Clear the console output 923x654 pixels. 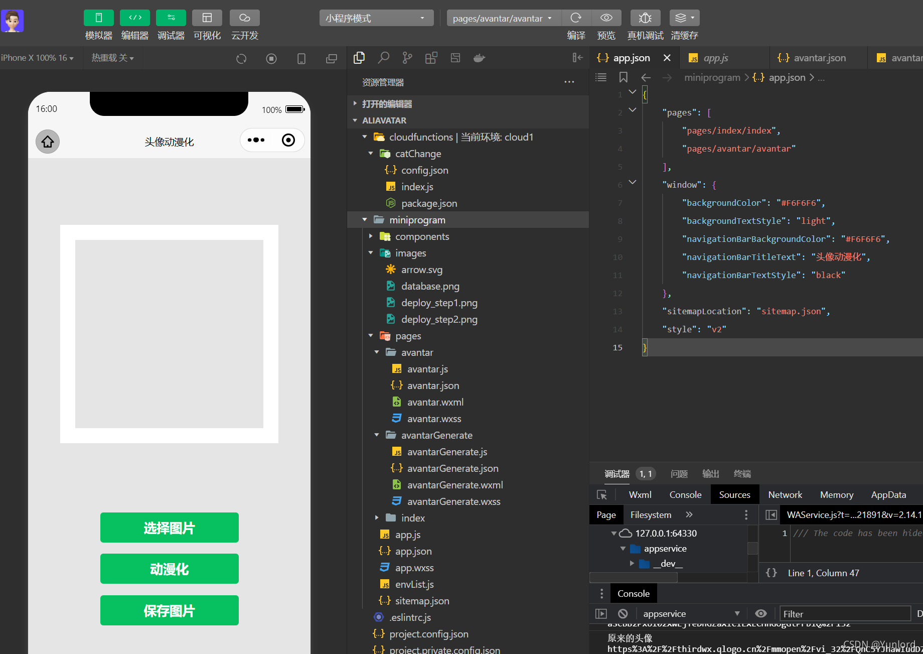(x=623, y=613)
